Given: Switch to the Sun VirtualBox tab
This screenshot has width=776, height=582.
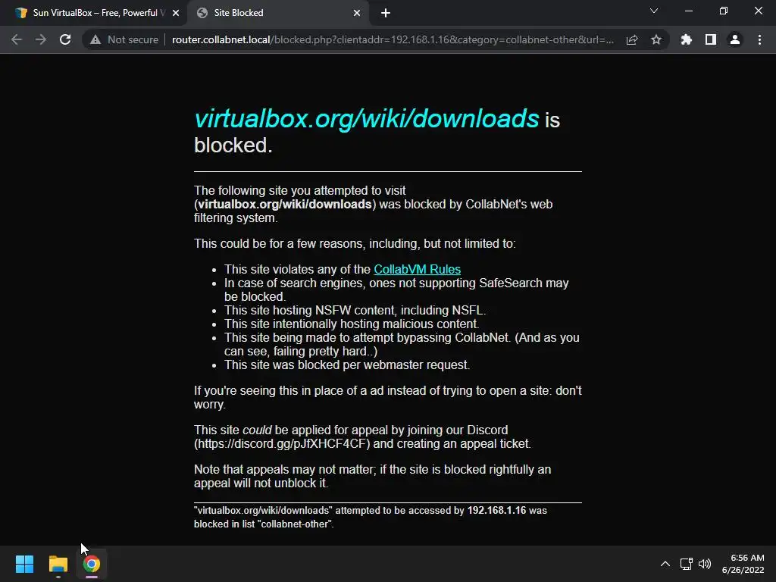Looking at the screenshot, I should tap(93, 13).
